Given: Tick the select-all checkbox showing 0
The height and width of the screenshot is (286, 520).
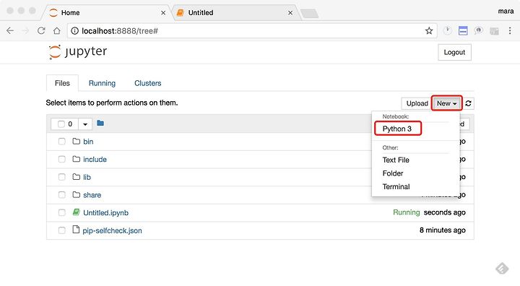Looking at the screenshot, I should (61, 124).
